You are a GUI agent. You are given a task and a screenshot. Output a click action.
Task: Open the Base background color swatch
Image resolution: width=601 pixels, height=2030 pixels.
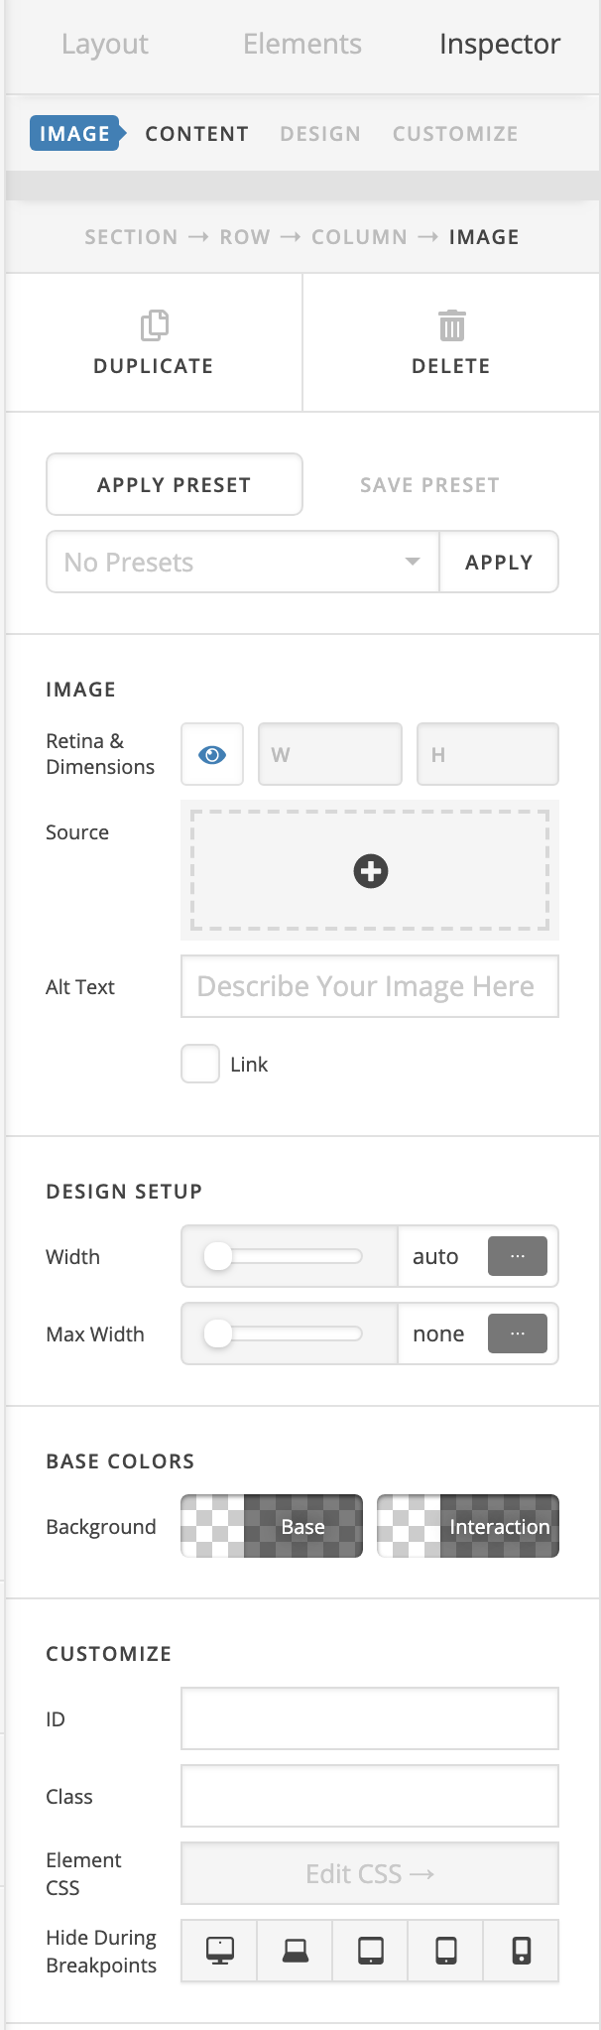(x=272, y=1526)
